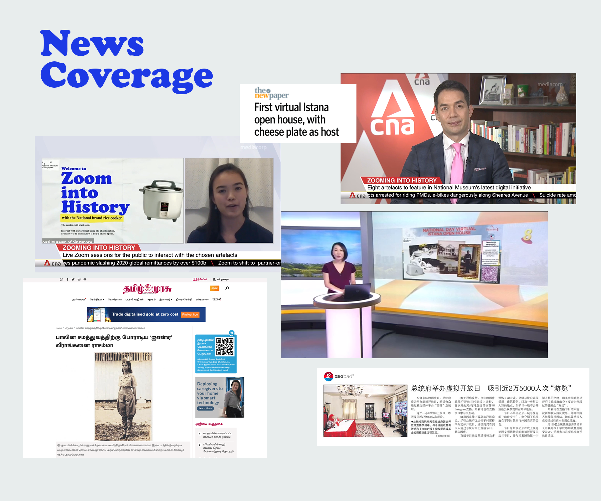Click the Channel 8 studio broadcast screenshot
The height and width of the screenshot is (501, 601).
coord(414,285)
